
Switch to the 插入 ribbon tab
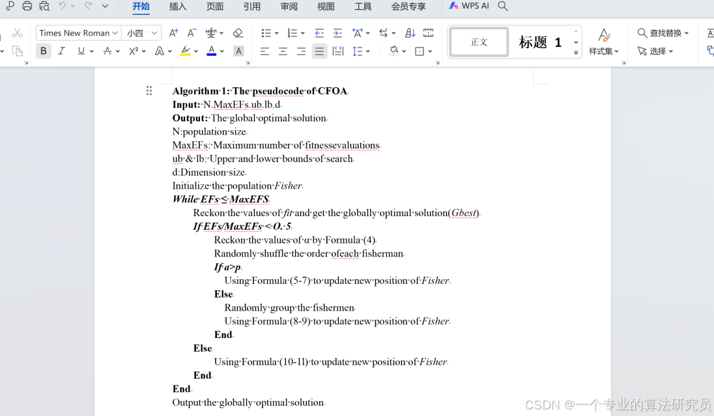coord(178,7)
